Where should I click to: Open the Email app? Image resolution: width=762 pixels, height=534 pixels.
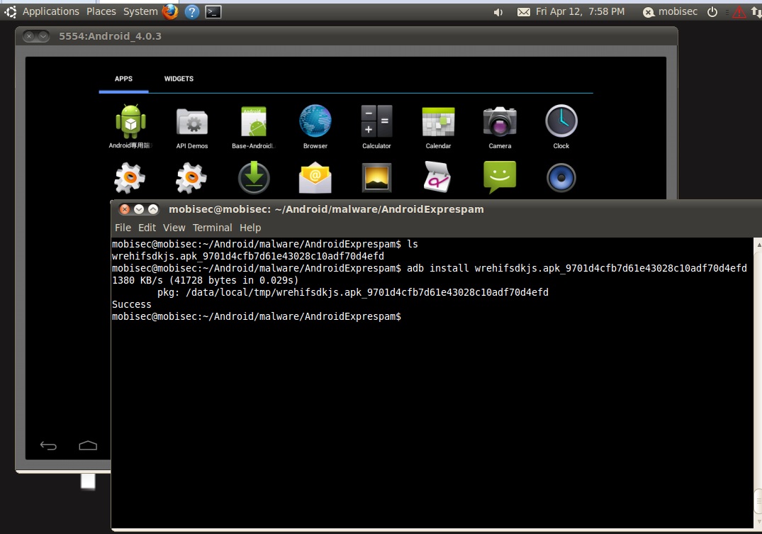315,177
